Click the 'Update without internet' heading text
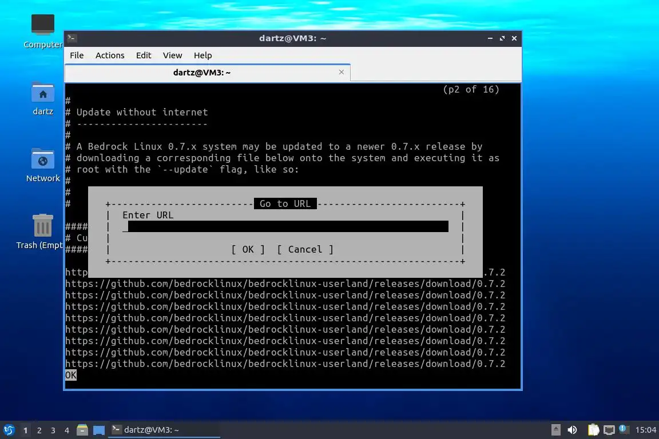Image resolution: width=659 pixels, height=439 pixels. 142,112
